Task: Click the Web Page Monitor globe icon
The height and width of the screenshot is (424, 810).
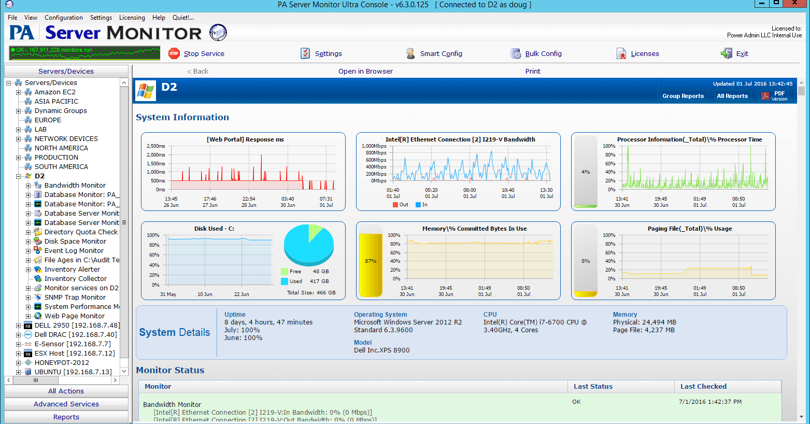Action: pos(38,316)
